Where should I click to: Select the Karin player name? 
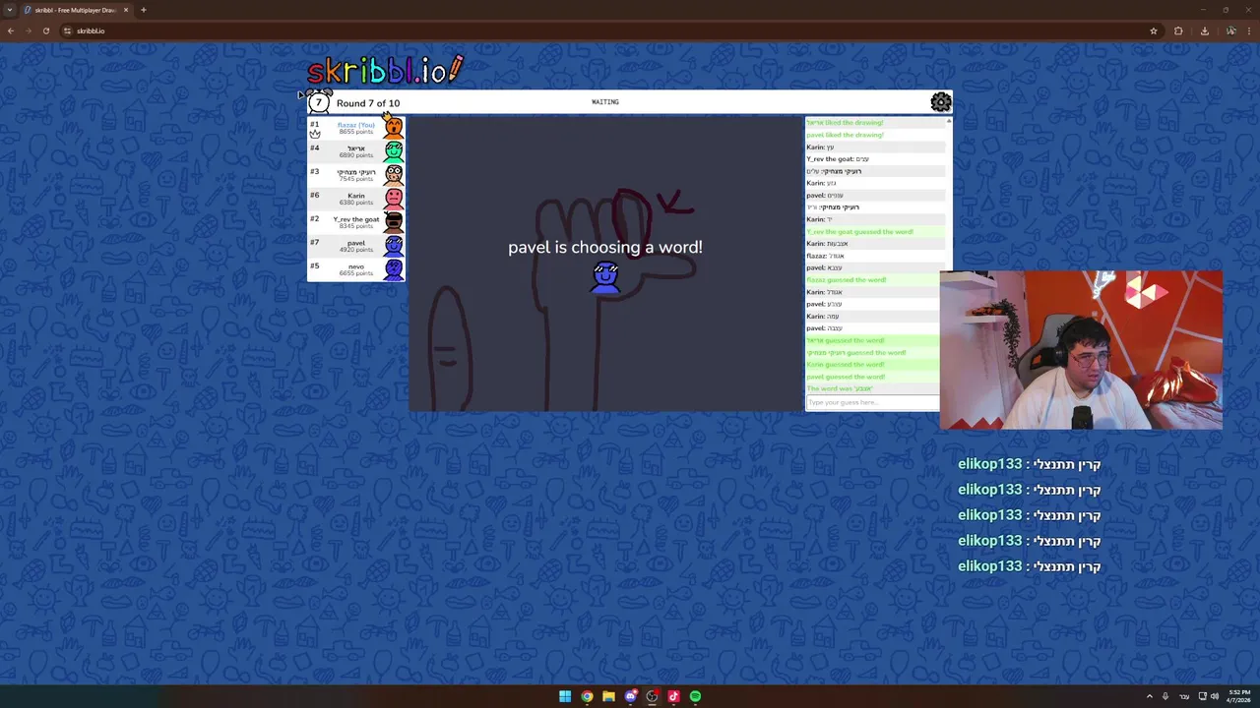coord(356,196)
